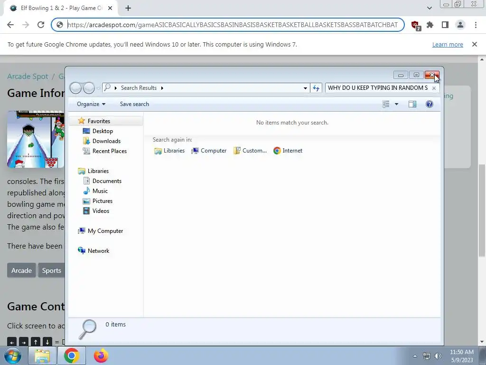
Task: Clear the Explorer search box text
Action: click(434, 88)
